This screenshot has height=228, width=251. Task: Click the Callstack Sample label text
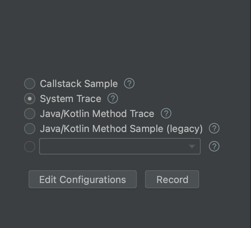[79, 84]
